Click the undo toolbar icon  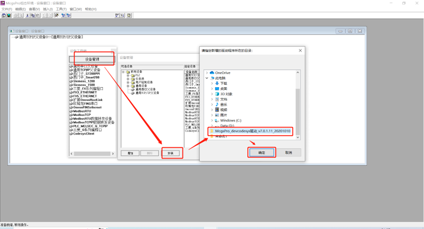click(45, 15)
